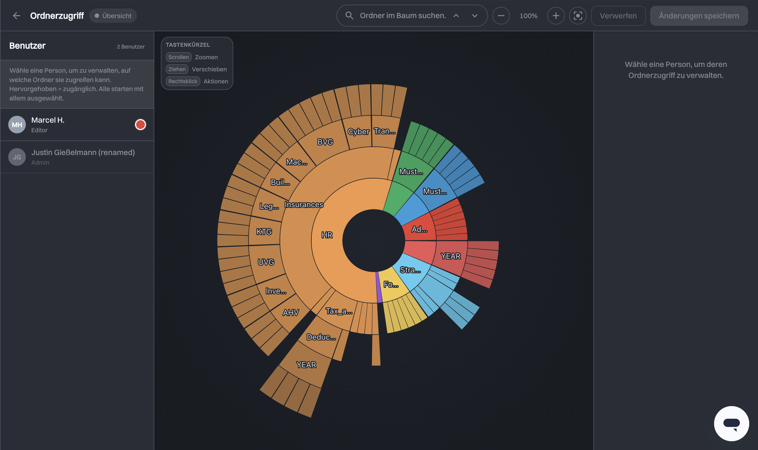Image resolution: width=758 pixels, height=450 pixels.
Task: Click the Übersicht status pill
Action: click(x=113, y=15)
